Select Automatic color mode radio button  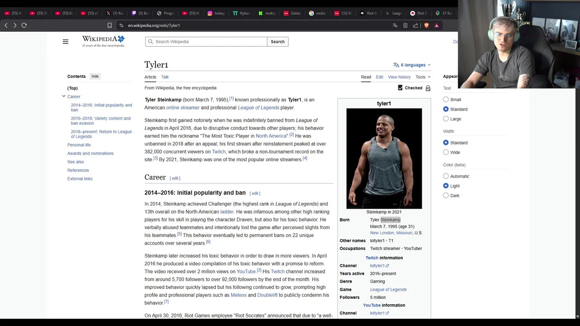[x=446, y=176]
